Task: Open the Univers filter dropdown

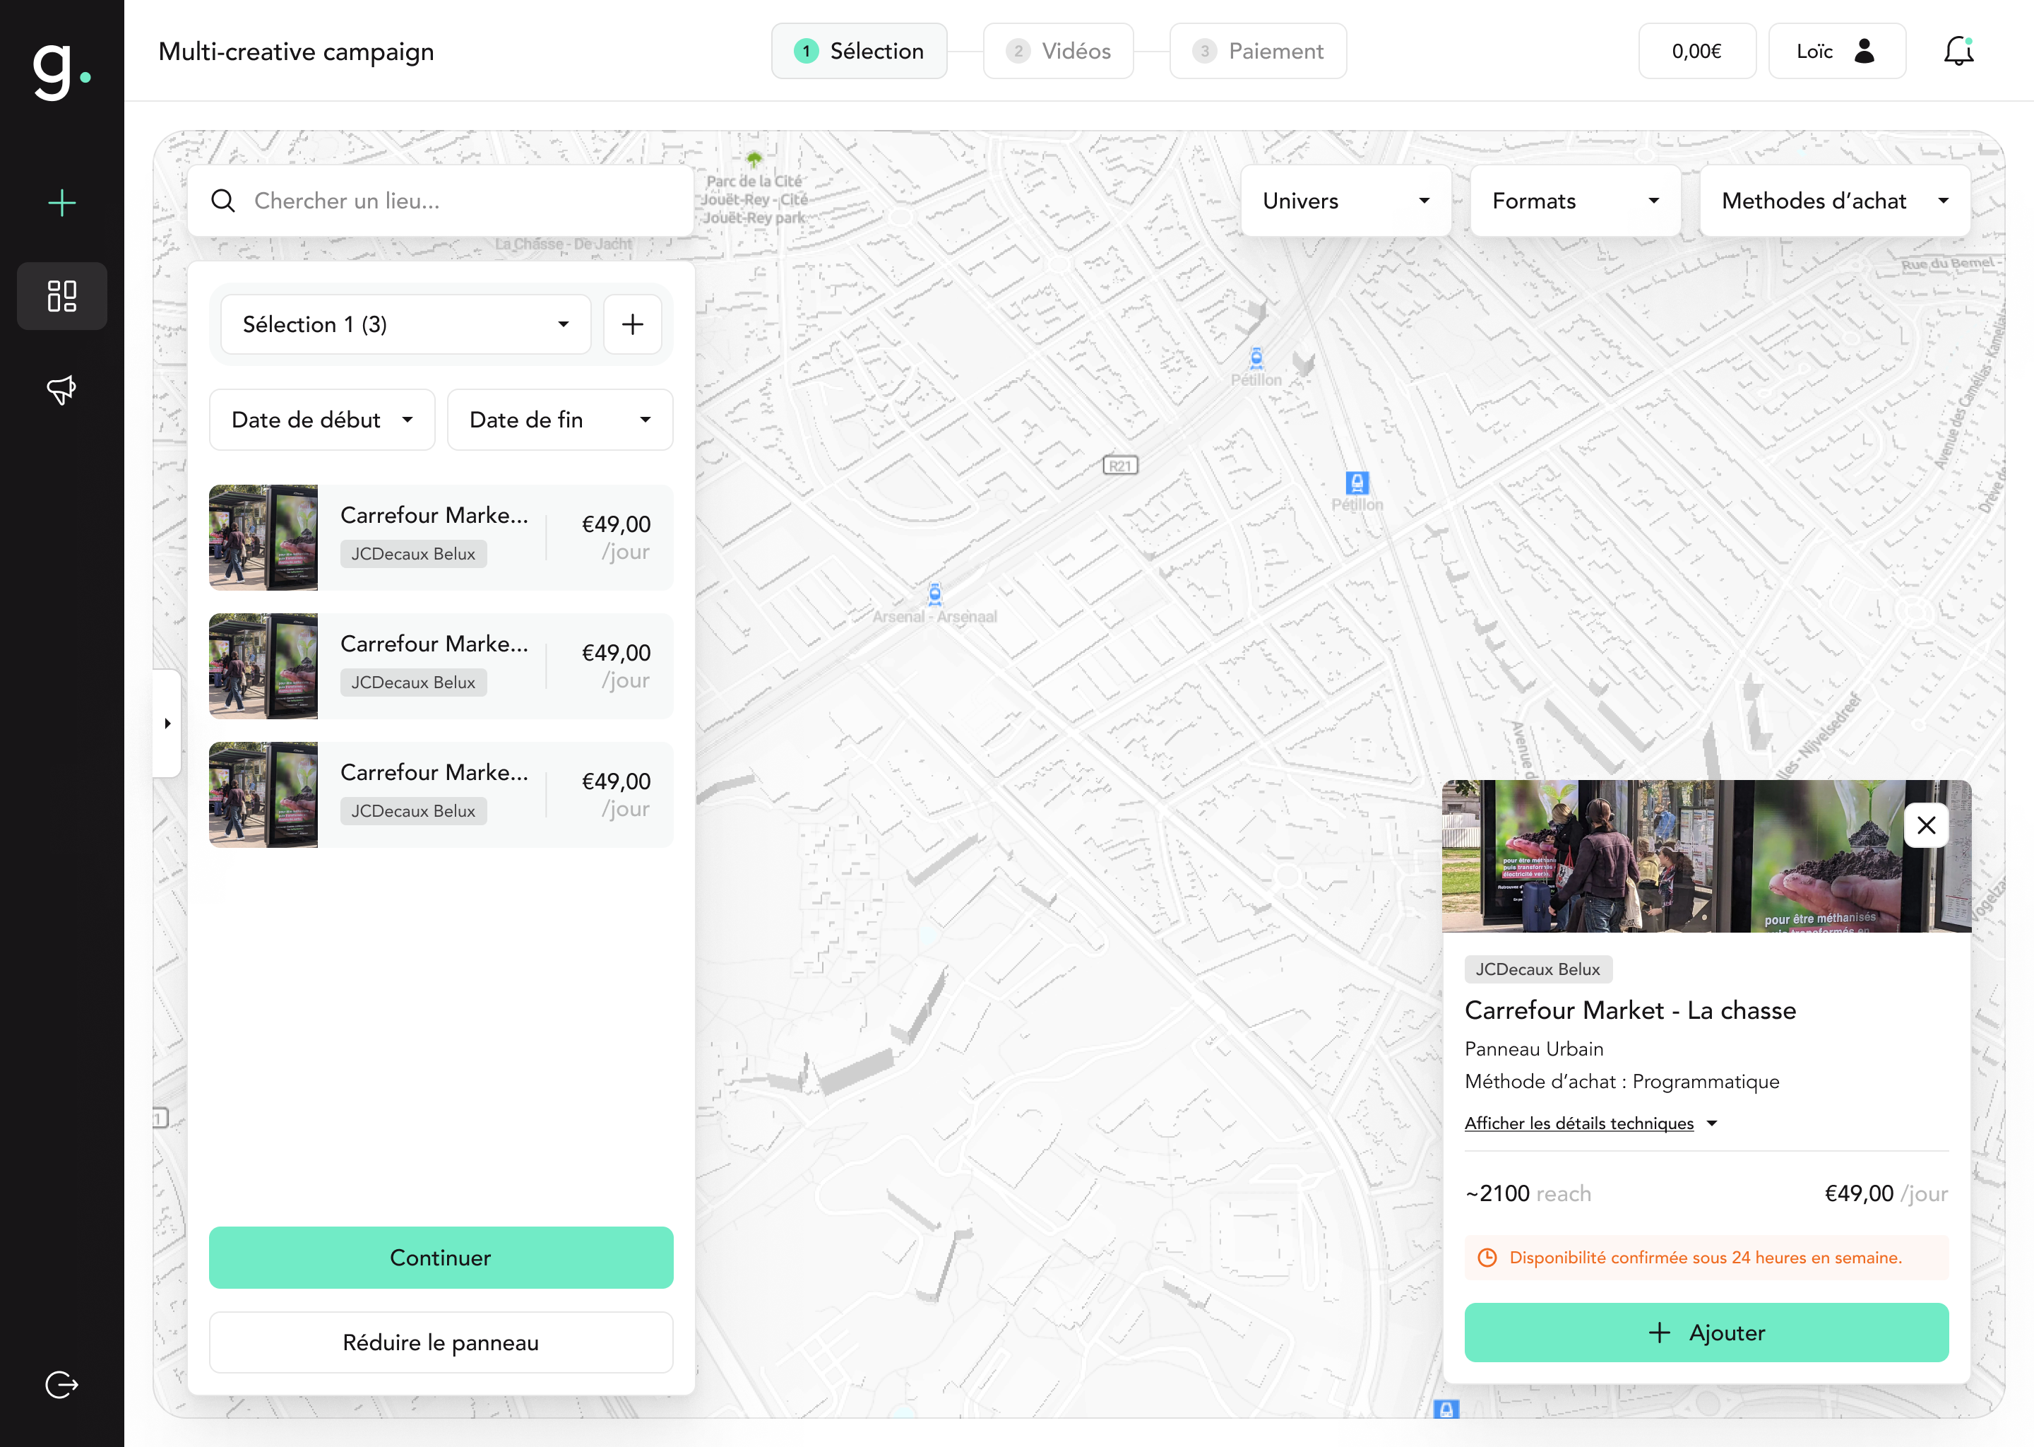Action: click(1345, 201)
